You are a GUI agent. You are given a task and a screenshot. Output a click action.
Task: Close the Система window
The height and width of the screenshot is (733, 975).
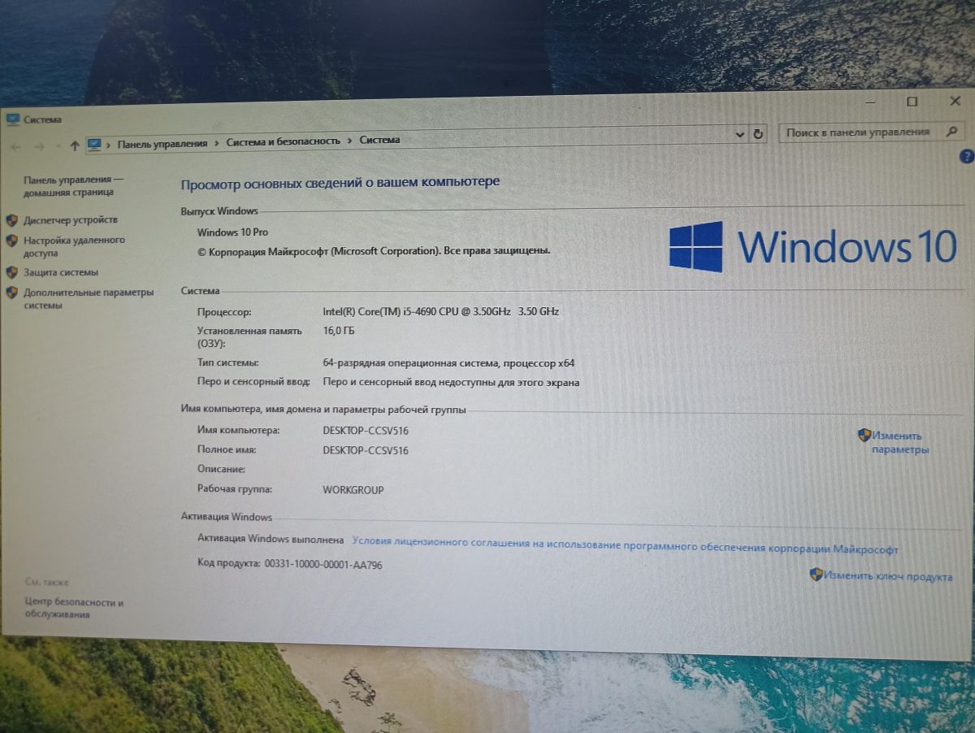click(x=955, y=101)
